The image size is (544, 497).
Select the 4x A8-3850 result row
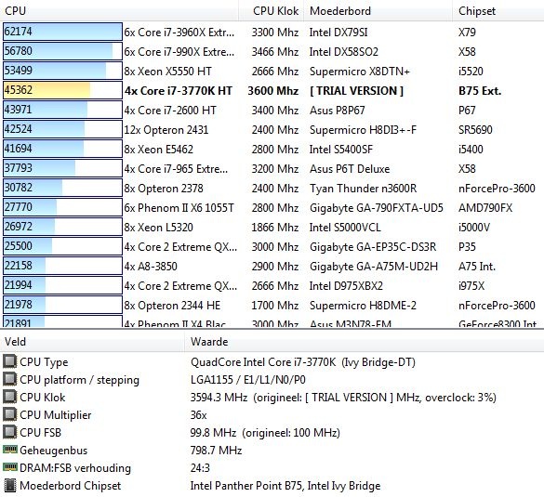coord(272,267)
